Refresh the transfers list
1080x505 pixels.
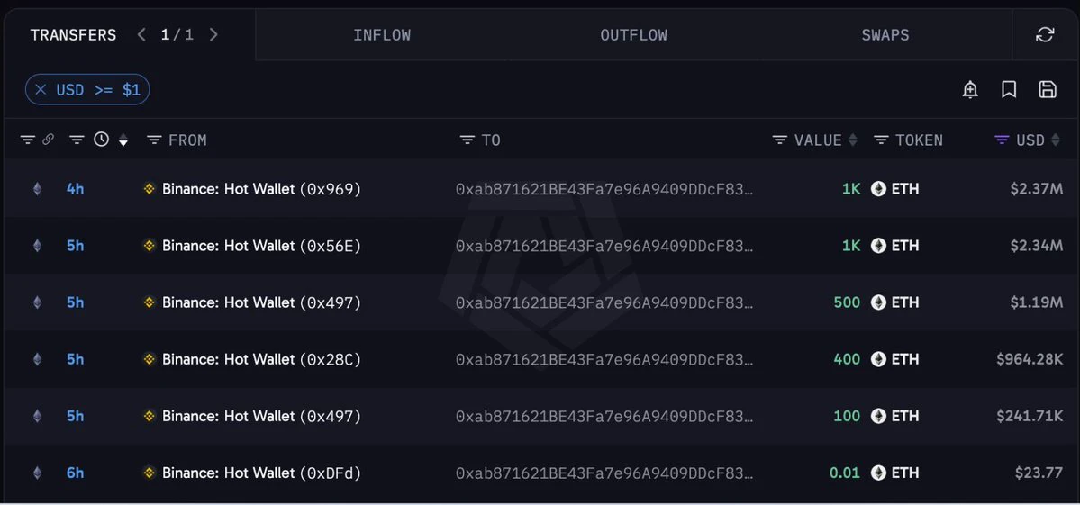tap(1045, 35)
